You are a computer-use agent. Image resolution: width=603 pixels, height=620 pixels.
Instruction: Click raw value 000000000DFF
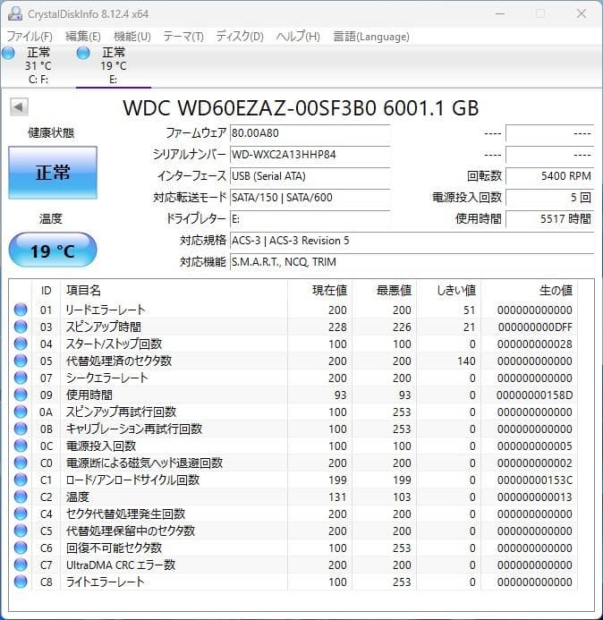point(535,327)
